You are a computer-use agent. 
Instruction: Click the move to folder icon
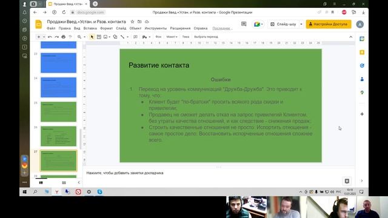point(139,22)
